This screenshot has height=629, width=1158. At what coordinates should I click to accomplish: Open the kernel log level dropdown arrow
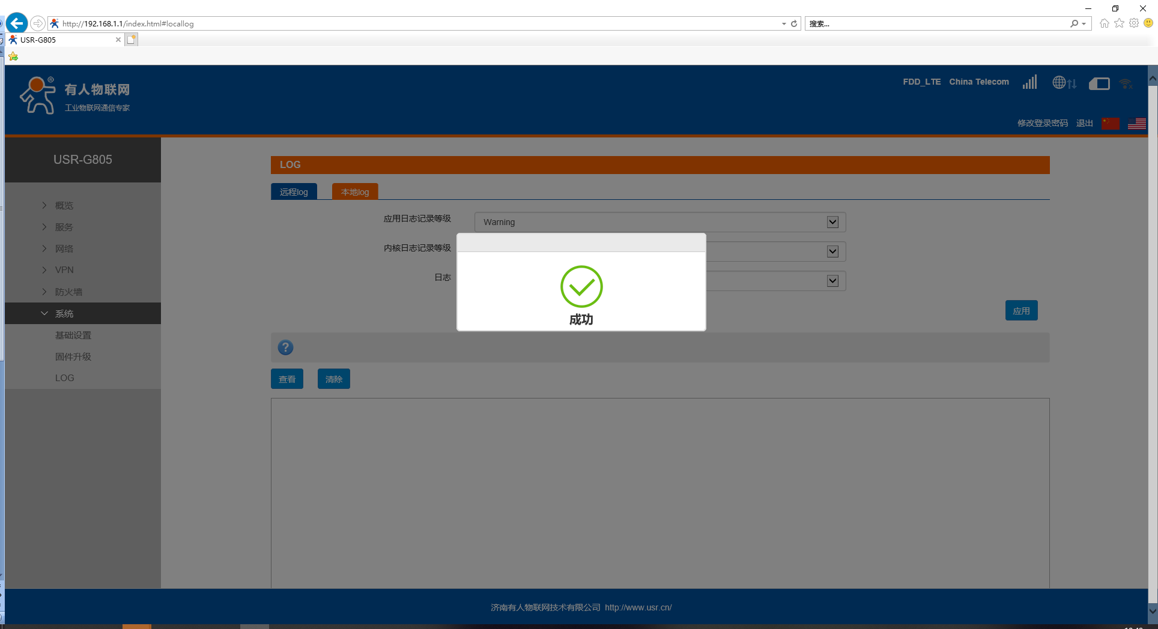pos(832,251)
